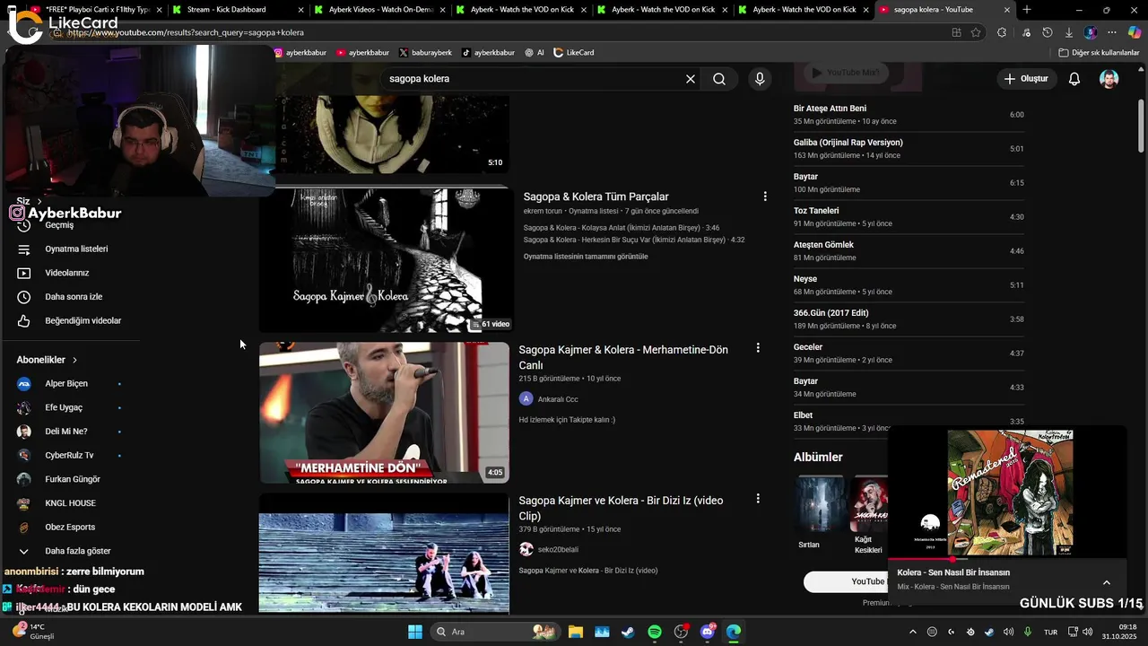Open Steam from the taskbar

(628, 632)
